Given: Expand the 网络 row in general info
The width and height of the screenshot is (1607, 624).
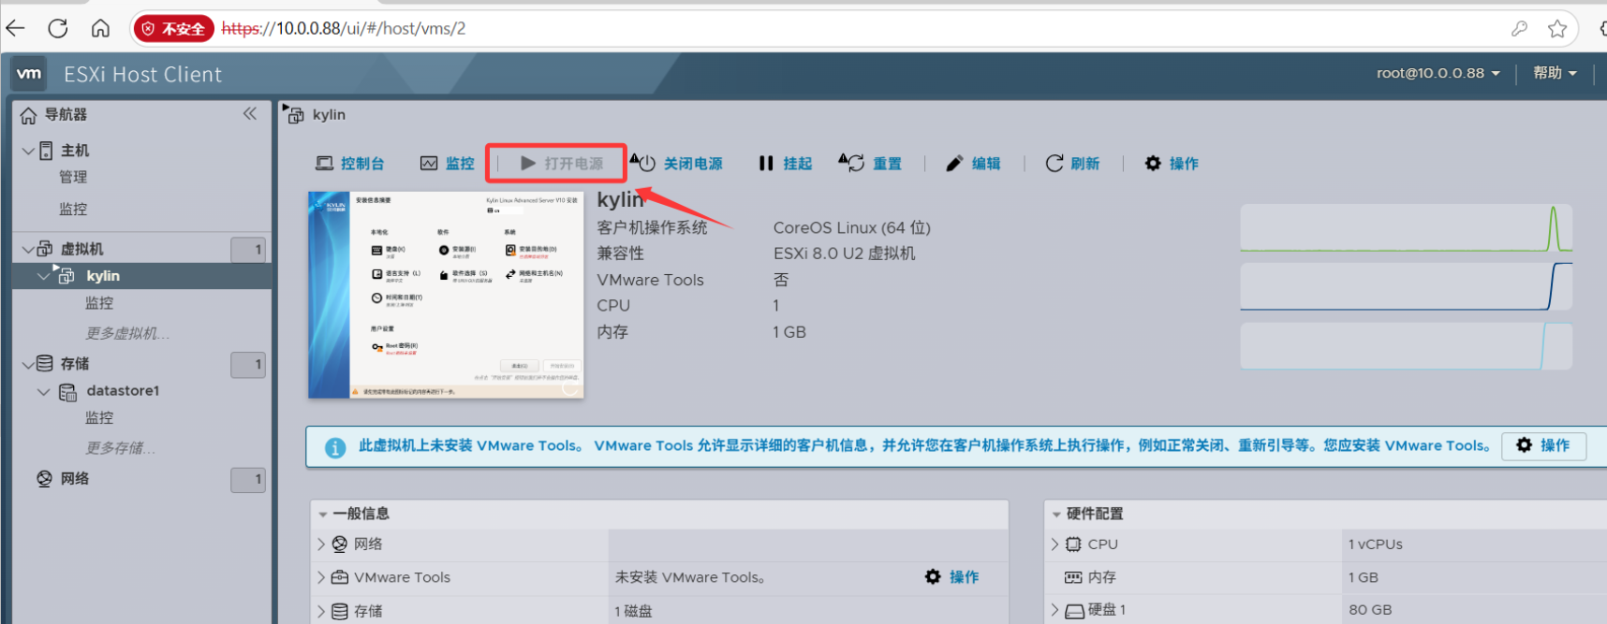Looking at the screenshot, I should [321, 544].
